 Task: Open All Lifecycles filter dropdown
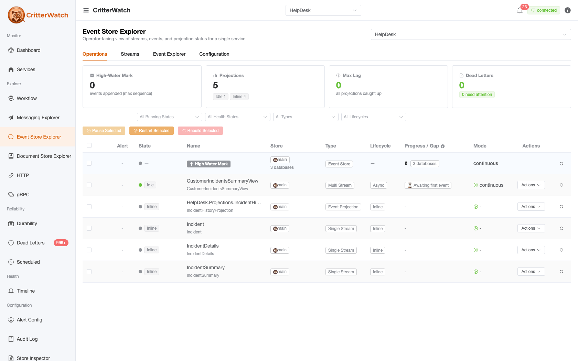tap(374, 117)
